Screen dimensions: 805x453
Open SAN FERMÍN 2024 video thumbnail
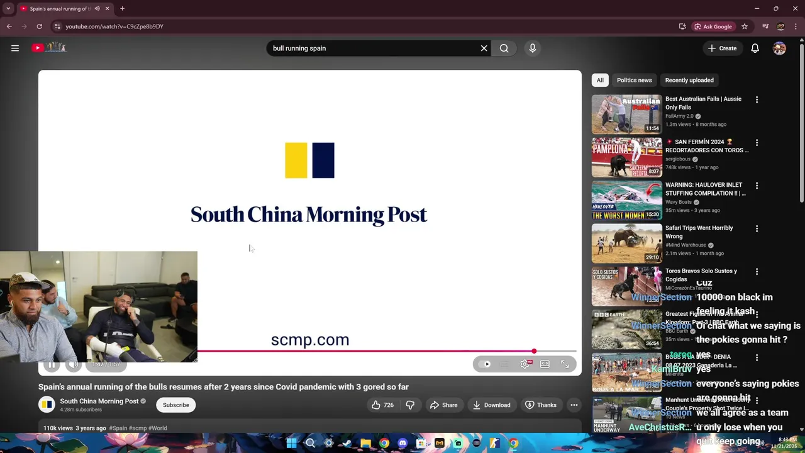[x=626, y=157]
